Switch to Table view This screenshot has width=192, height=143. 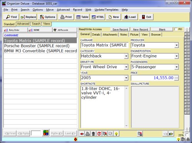tap(82, 17)
